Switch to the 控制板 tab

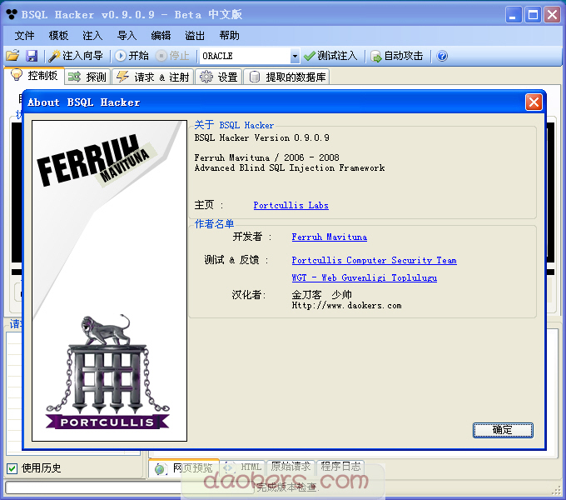[x=35, y=76]
